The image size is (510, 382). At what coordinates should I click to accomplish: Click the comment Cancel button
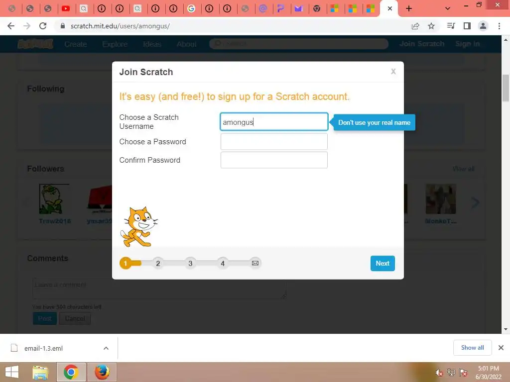(75, 318)
